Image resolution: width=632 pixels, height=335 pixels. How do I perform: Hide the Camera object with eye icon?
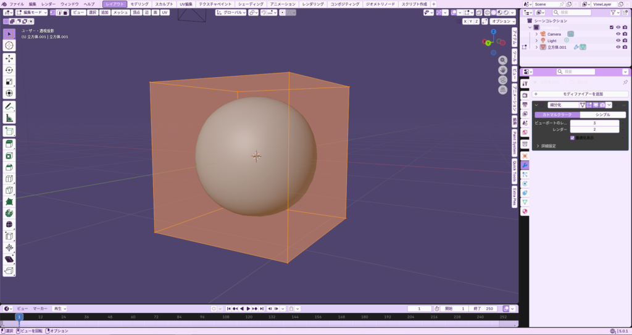coord(617,34)
